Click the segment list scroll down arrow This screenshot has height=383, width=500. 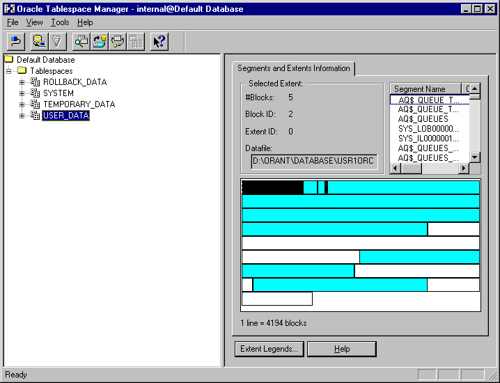pyautogui.click(x=475, y=157)
